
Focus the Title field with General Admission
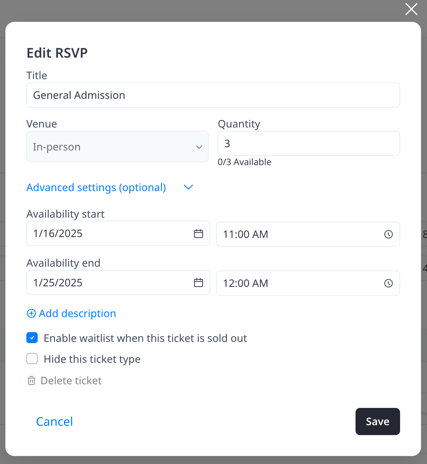213,95
